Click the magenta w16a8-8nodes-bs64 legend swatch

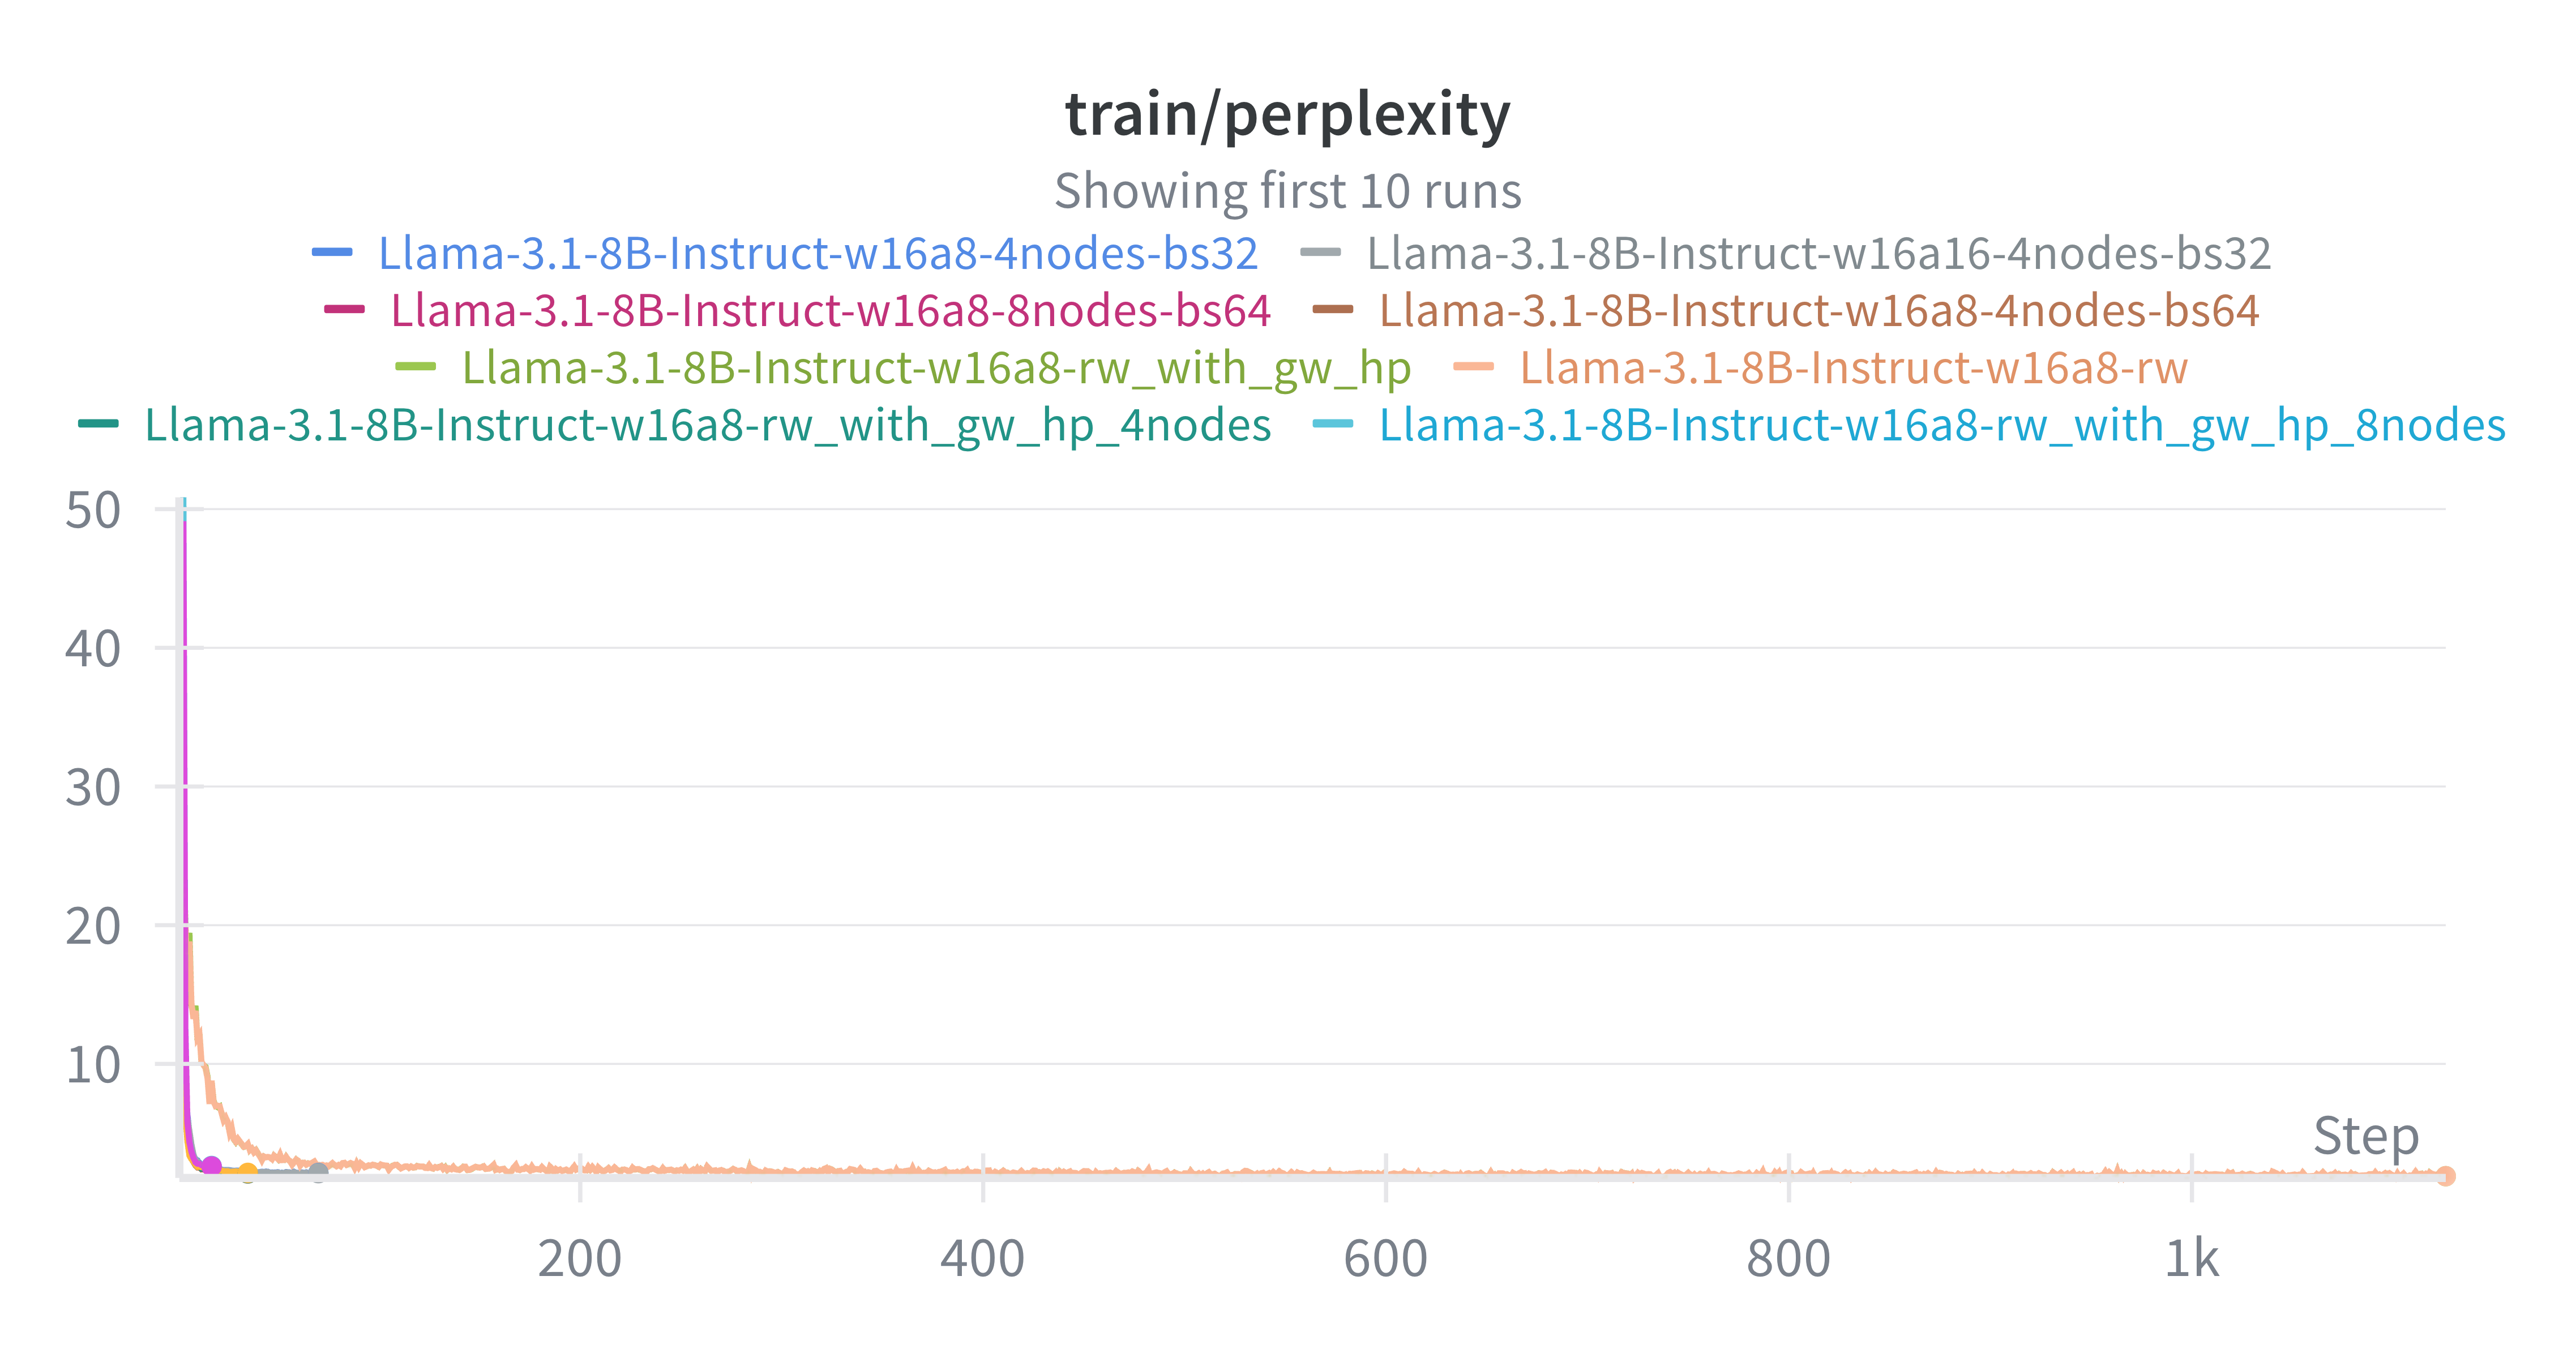tap(344, 310)
